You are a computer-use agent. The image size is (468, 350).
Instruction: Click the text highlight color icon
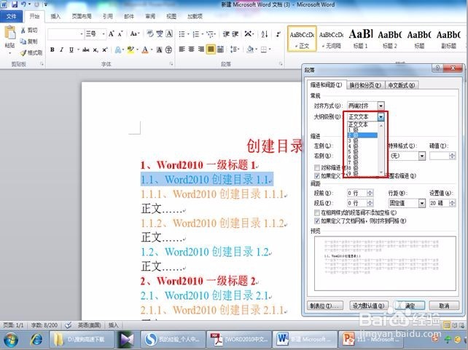click(x=130, y=49)
